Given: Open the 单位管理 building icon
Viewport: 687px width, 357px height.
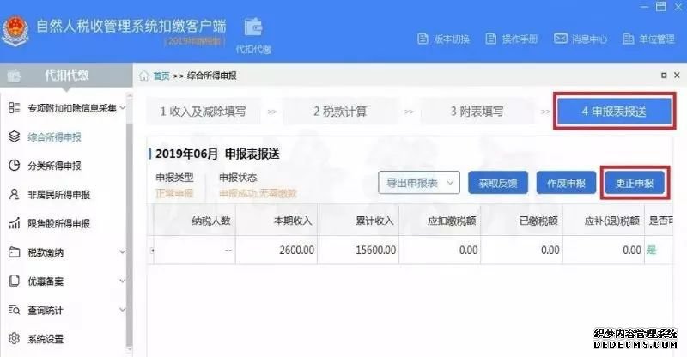Looking at the screenshot, I should point(628,39).
